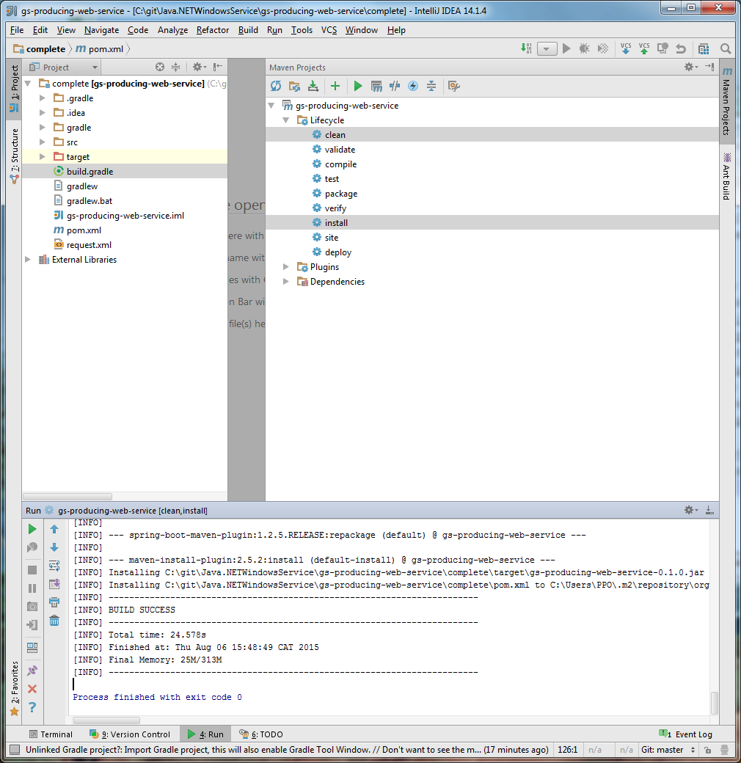Collapse all nodes in Maven Projects tree
The image size is (741, 763).
pyautogui.click(x=431, y=86)
